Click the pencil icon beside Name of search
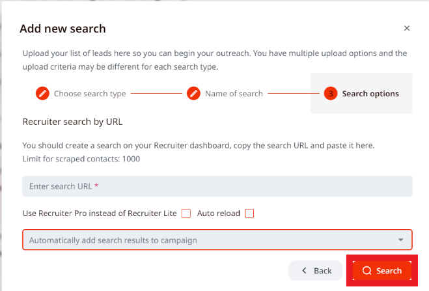 194,94
